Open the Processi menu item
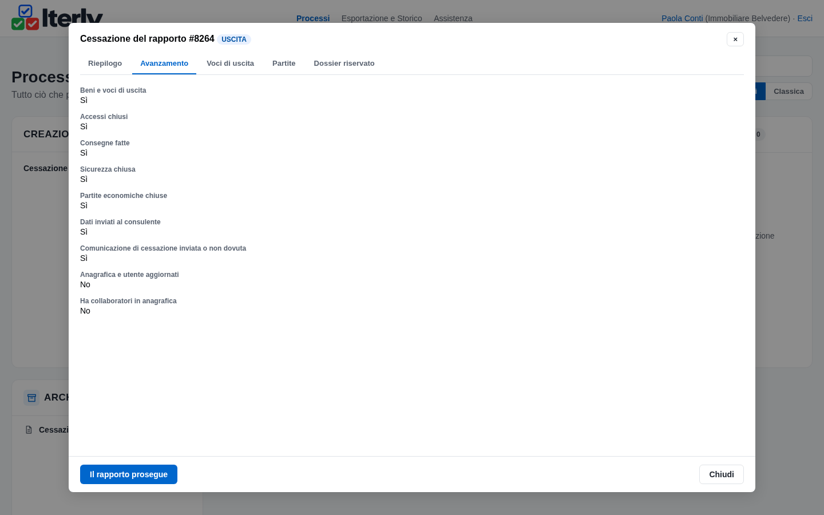 [x=313, y=18]
